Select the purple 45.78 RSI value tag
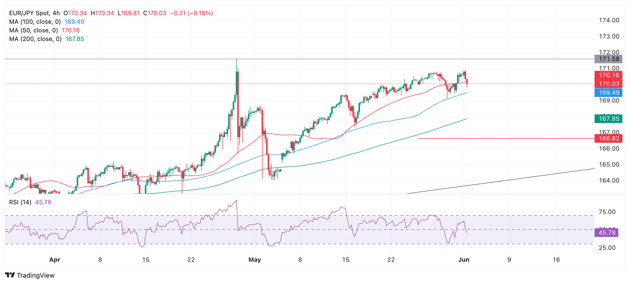The width and height of the screenshot is (630, 284). pos(606,232)
